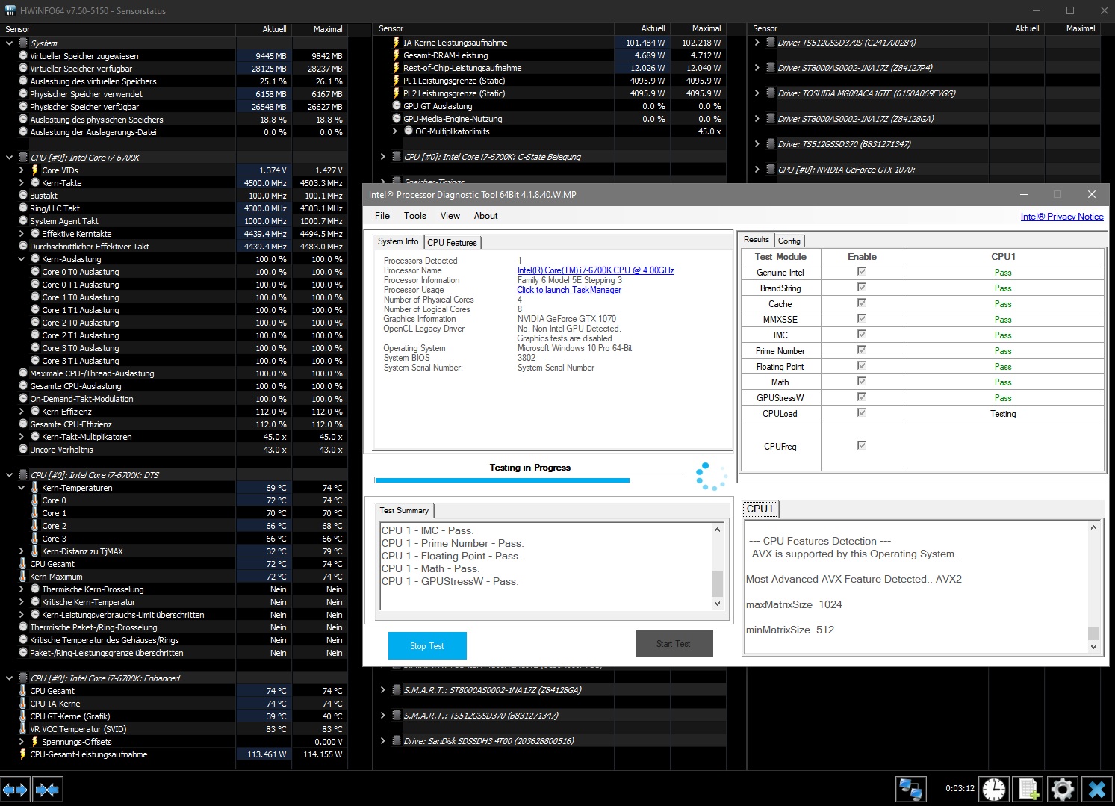Toggle the MMXSSE enable checkbox
This screenshot has width=1115, height=806.
(862, 319)
